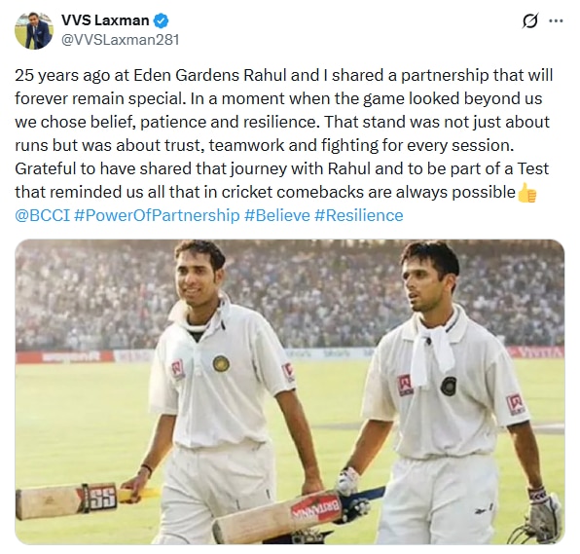Open the #Resilience hashtag
The width and height of the screenshot is (580, 554).
[x=359, y=215]
